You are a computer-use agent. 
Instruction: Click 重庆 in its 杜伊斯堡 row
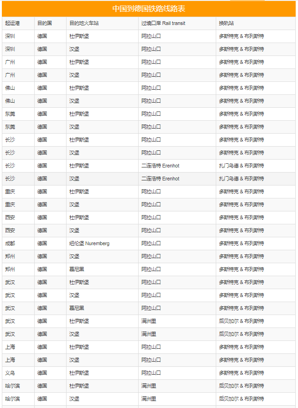click(10, 192)
